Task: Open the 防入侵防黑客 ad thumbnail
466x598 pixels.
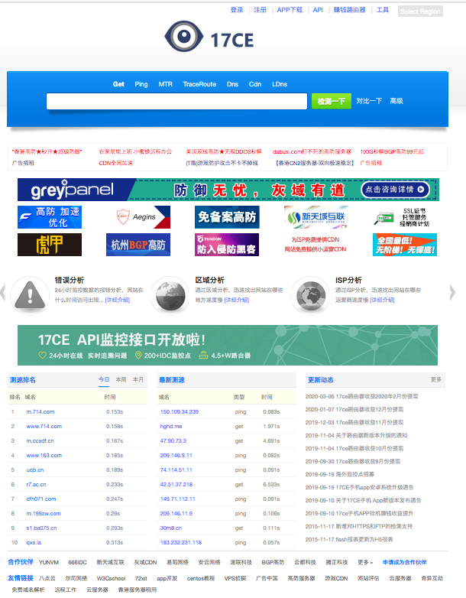Action: [227, 245]
